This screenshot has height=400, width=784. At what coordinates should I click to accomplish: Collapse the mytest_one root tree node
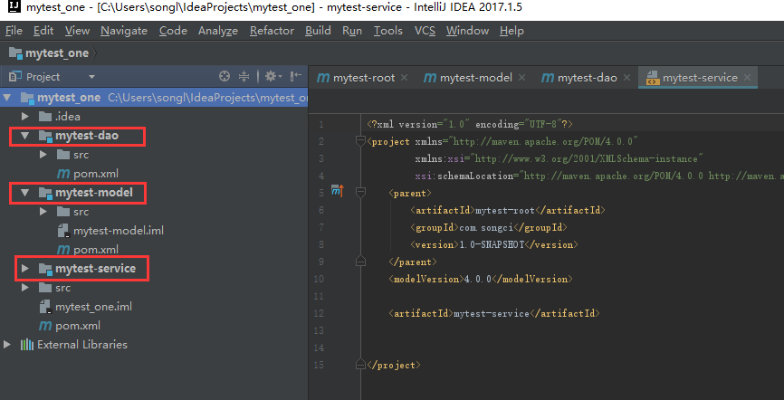[6, 98]
